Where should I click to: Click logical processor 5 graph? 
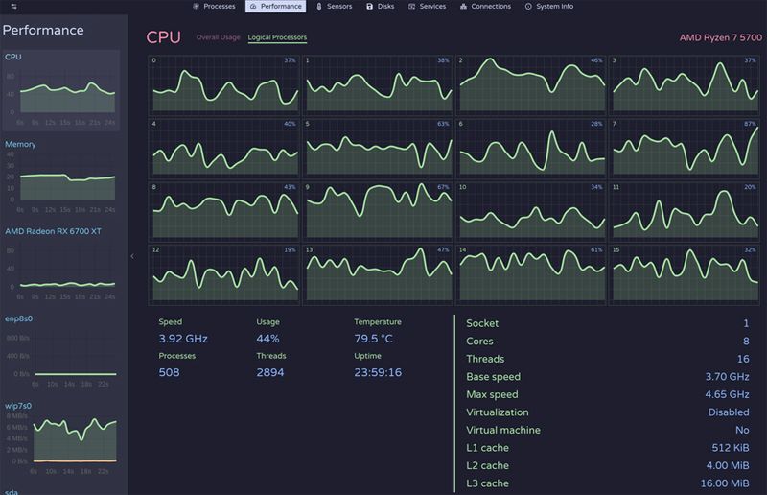(378, 148)
